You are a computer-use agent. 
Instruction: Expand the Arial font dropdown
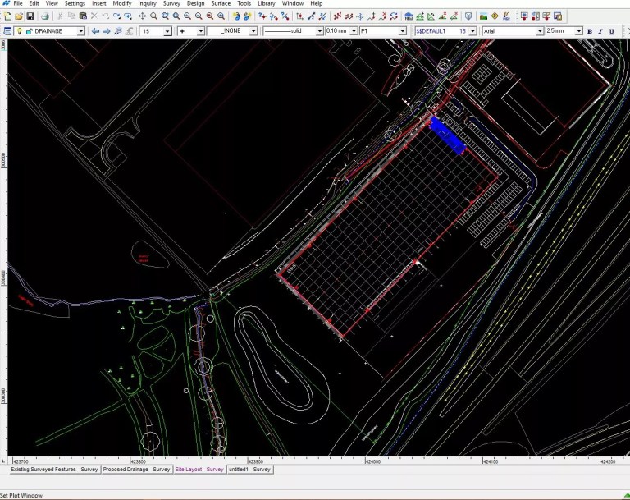tap(540, 31)
